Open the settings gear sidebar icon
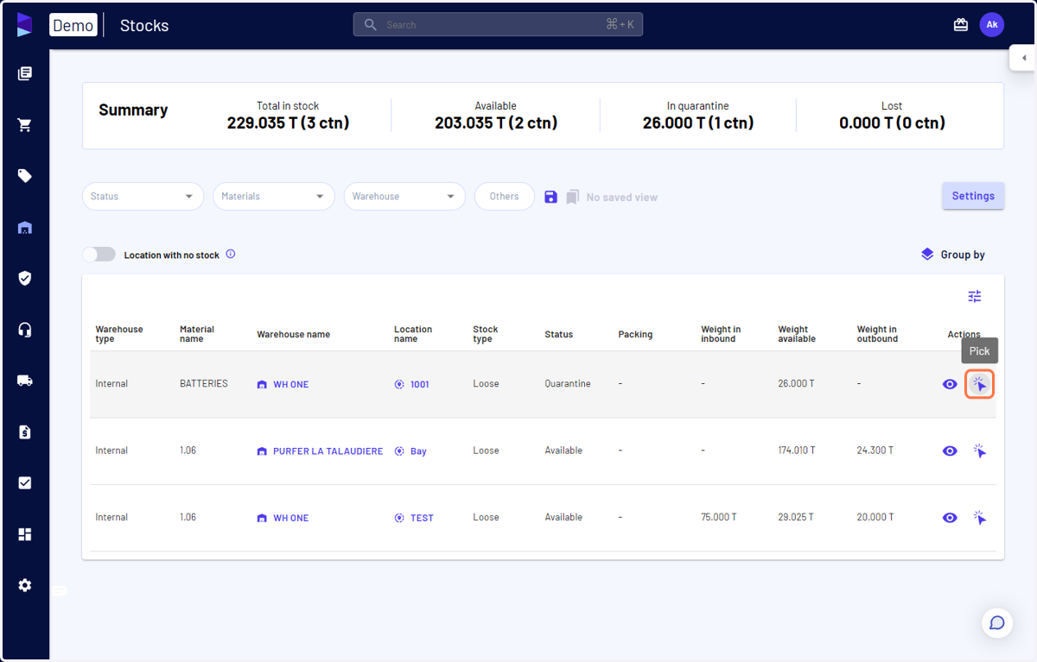The width and height of the screenshot is (1037, 662). click(24, 585)
